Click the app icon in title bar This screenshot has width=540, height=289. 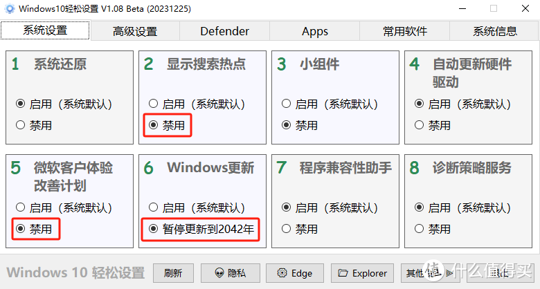pyautogui.click(x=10, y=8)
